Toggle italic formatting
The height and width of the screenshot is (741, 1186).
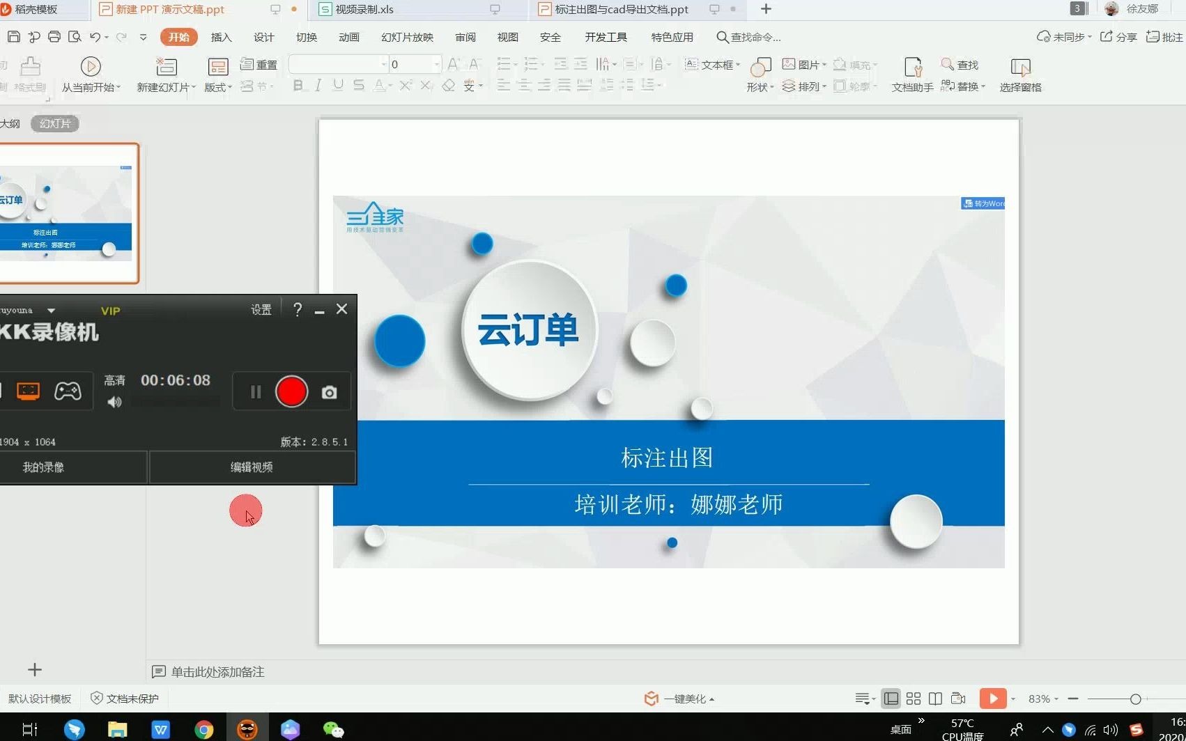click(317, 85)
